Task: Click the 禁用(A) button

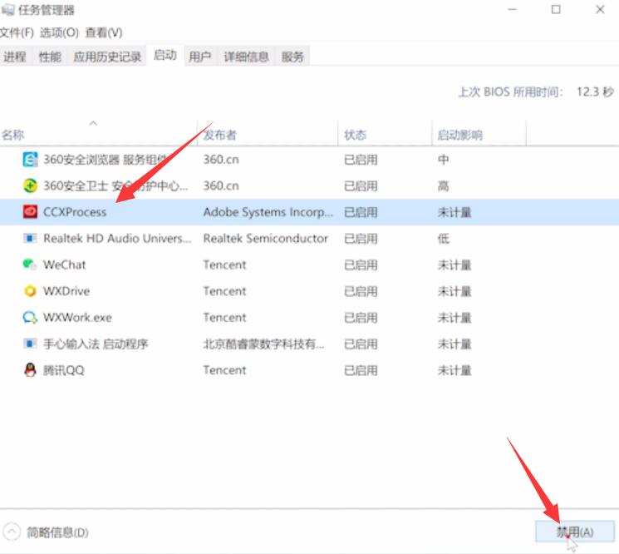Action: tap(575, 532)
